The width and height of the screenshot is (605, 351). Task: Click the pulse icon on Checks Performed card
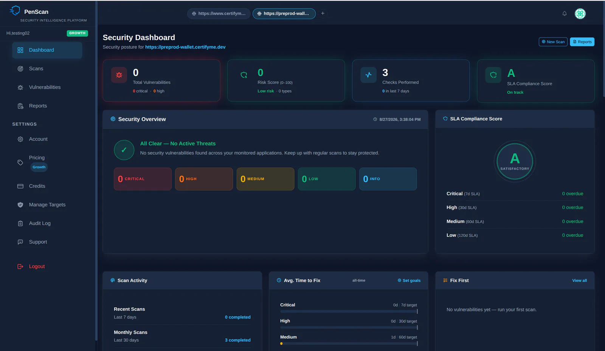(x=368, y=75)
